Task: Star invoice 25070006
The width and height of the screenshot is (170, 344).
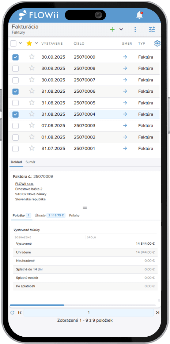Action: point(32,91)
